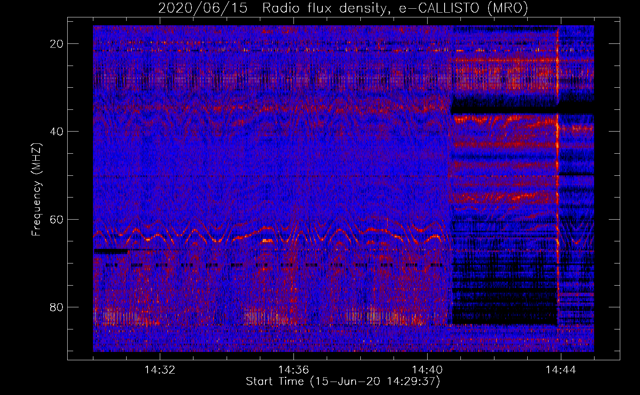
Task: Click the 60 MHz frequency tick label
Action: [x=57, y=219]
